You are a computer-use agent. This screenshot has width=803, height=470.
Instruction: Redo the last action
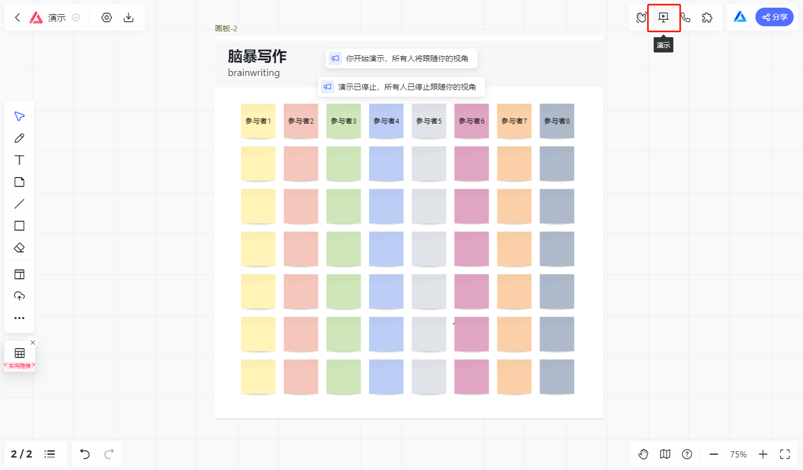pos(109,454)
